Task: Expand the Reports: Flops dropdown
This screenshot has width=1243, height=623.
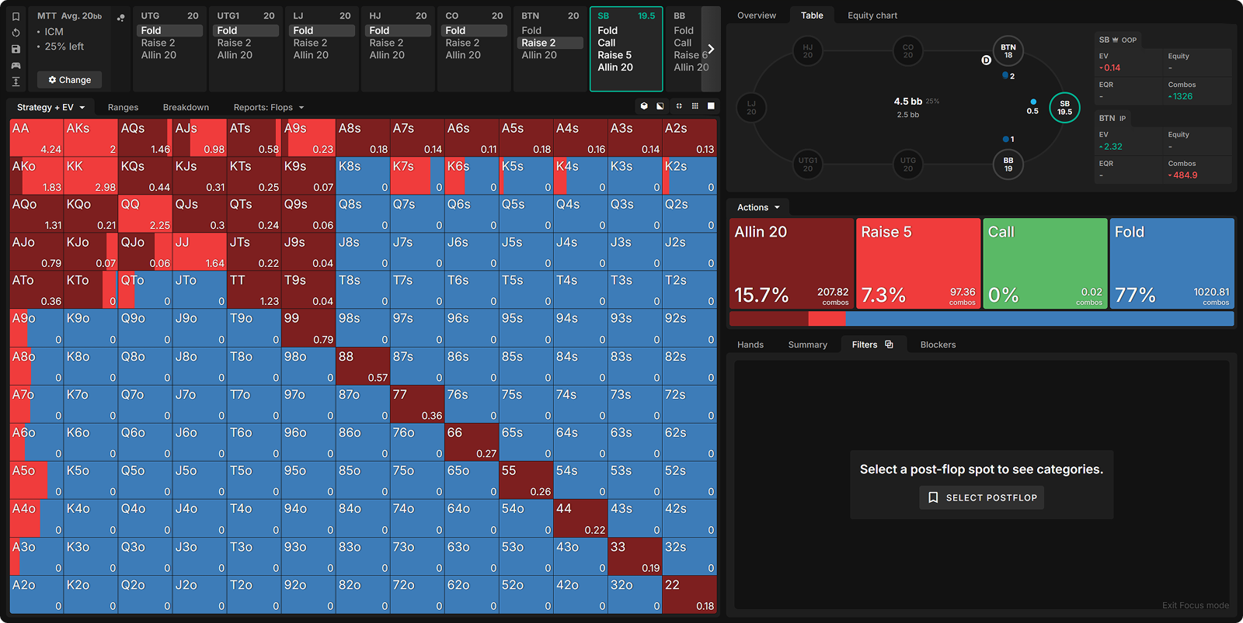Action: 268,107
